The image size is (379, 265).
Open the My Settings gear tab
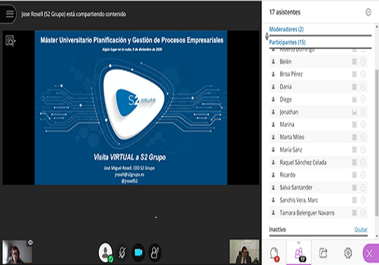[x=348, y=253]
